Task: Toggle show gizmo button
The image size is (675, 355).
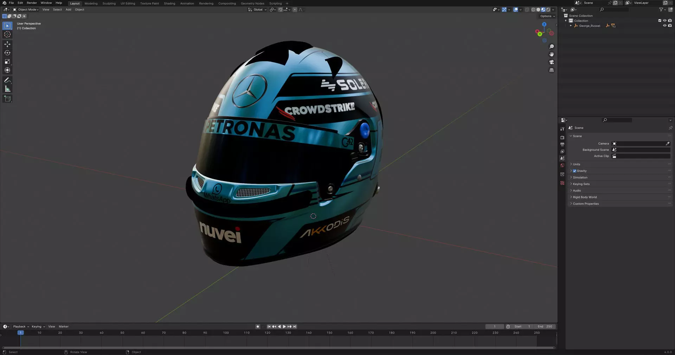Action: [x=504, y=9]
